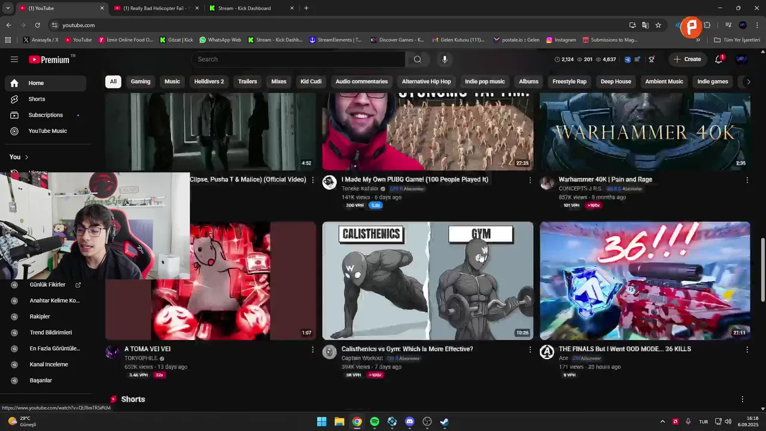This screenshot has height=431, width=766.
Task: Click the blue camera extension icon in header
Action: pos(628,59)
